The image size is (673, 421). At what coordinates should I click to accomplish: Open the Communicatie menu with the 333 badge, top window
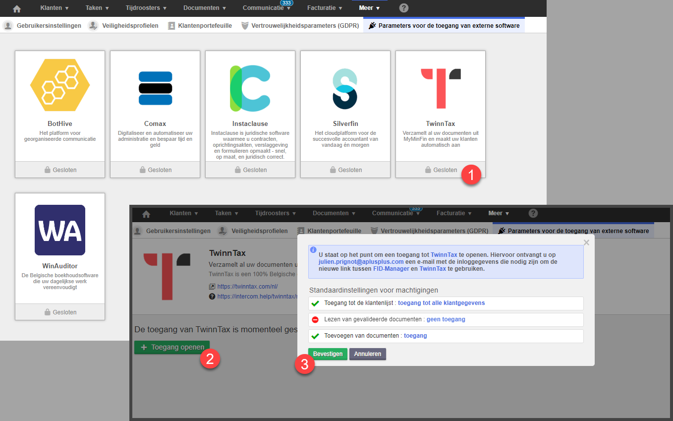point(267,8)
